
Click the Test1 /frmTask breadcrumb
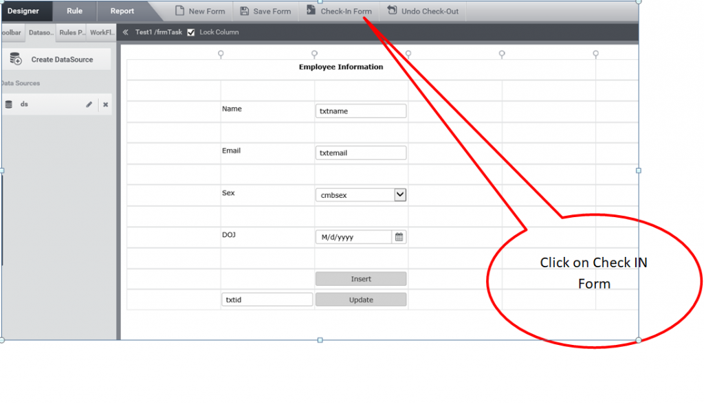point(159,32)
